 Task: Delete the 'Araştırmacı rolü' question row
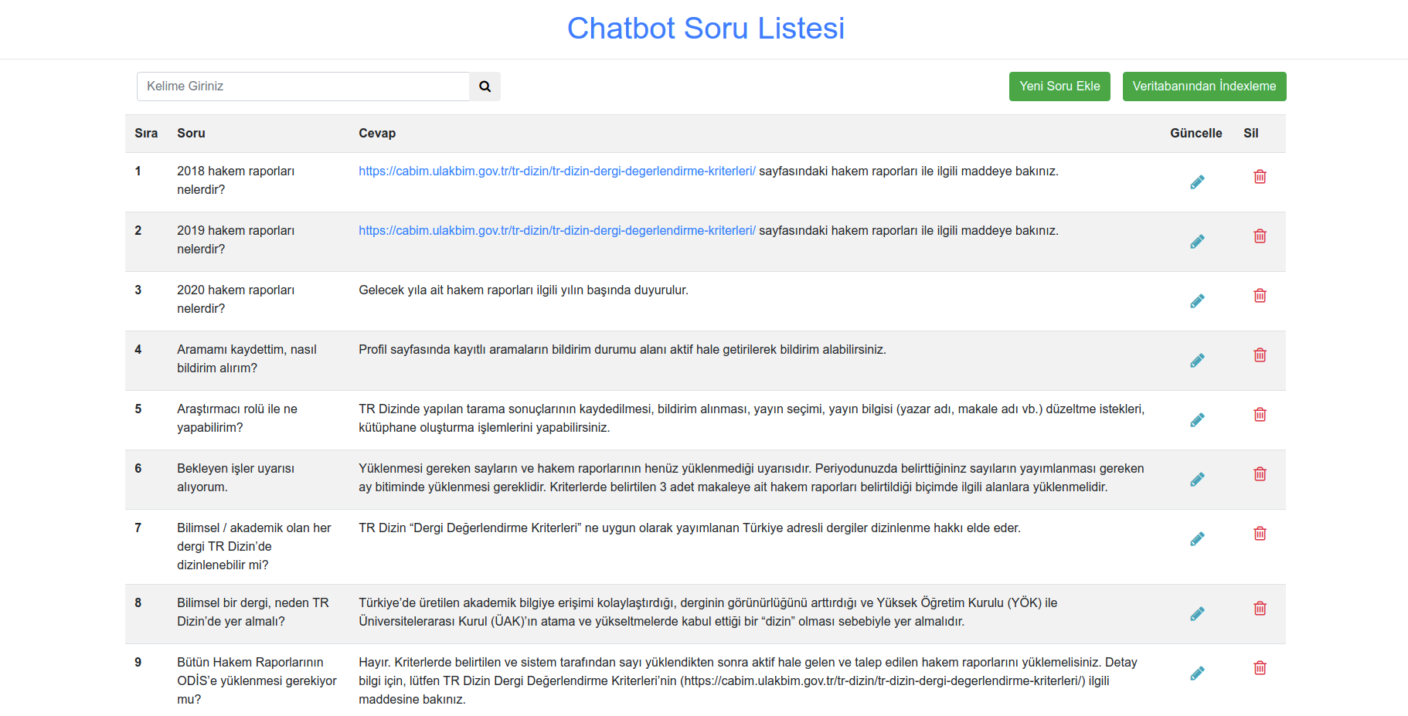tap(1260, 415)
